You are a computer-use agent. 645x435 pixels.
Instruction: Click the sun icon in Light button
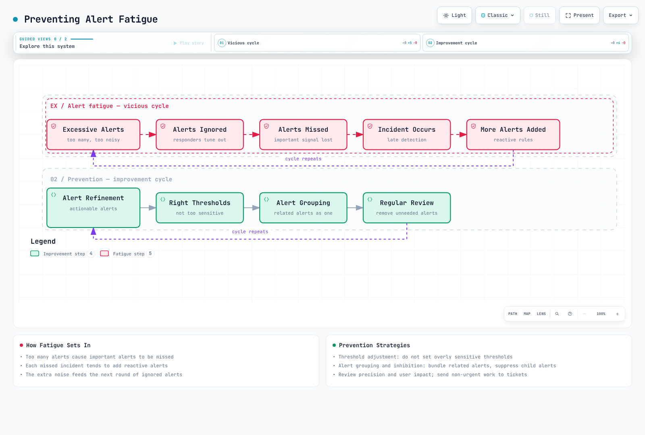click(x=446, y=15)
